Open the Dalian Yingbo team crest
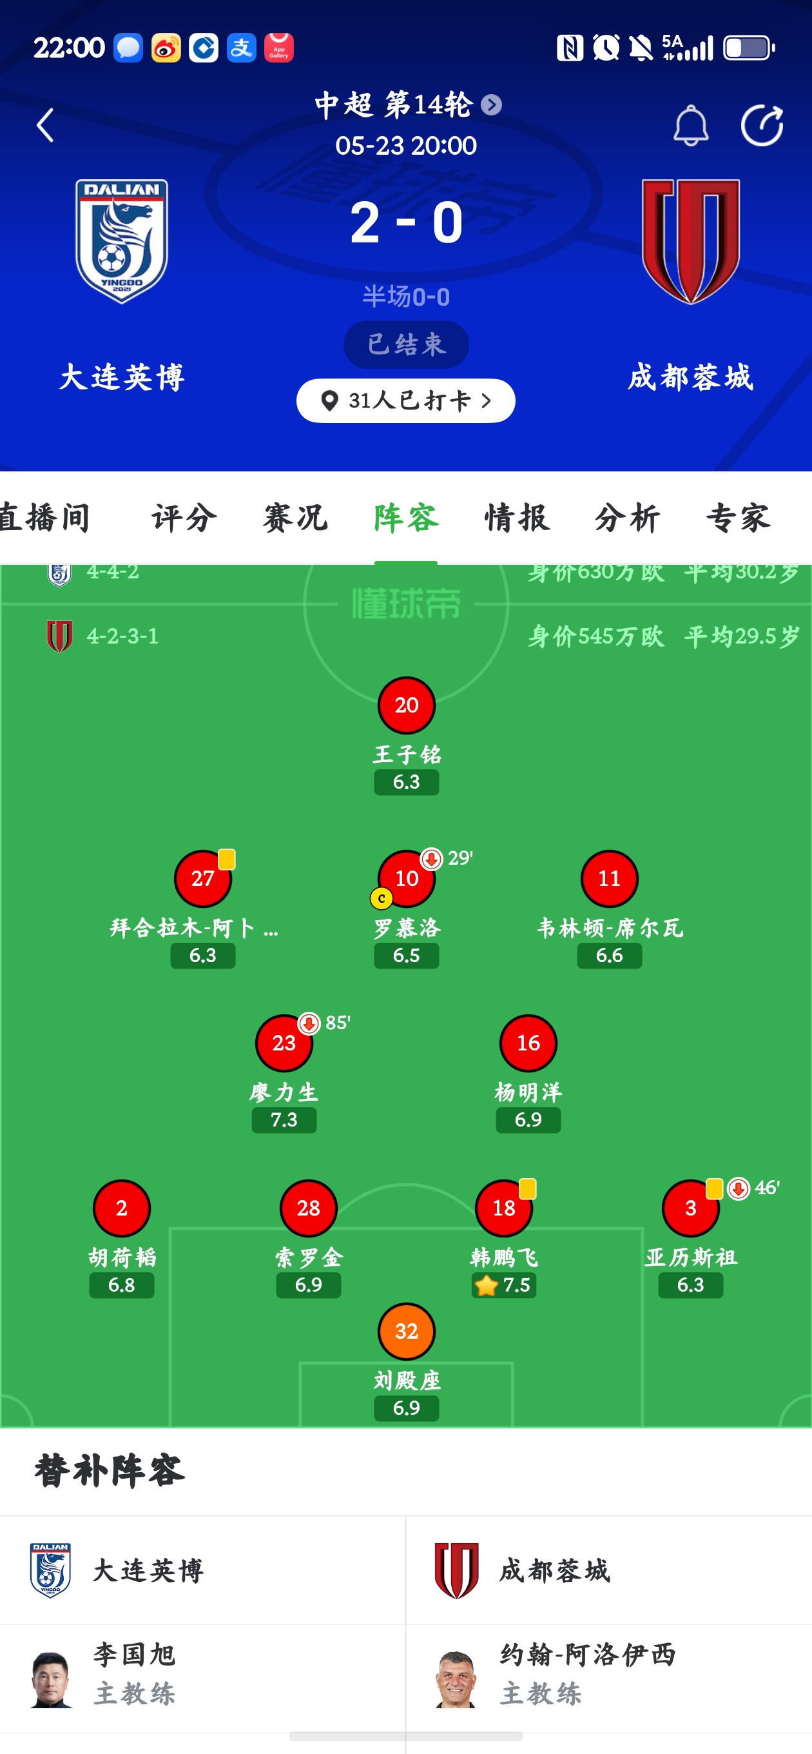The height and width of the screenshot is (1754, 812). [x=122, y=241]
